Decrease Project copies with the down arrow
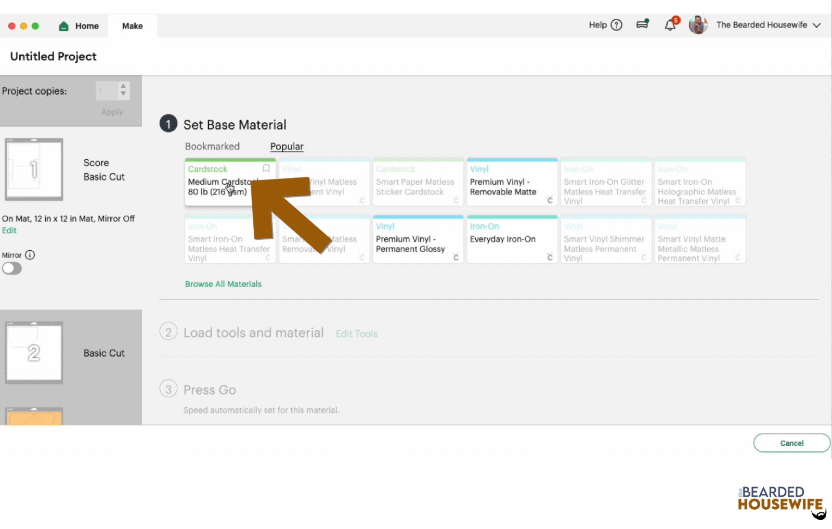Viewport: 832px width, 529px height. click(x=123, y=94)
